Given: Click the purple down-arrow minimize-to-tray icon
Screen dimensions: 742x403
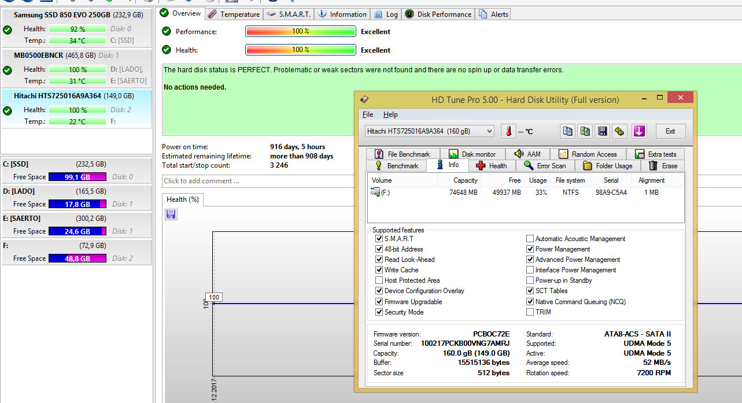Looking at the screenshot, I should click(639, 131).
